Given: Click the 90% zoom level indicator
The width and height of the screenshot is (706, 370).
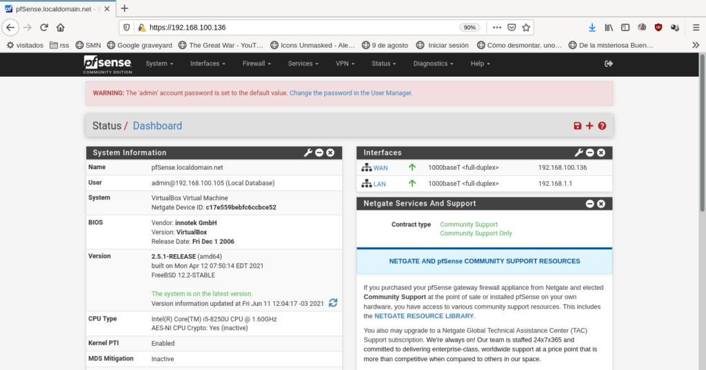Looking at the screenshot, I should [x=469, y=28].
